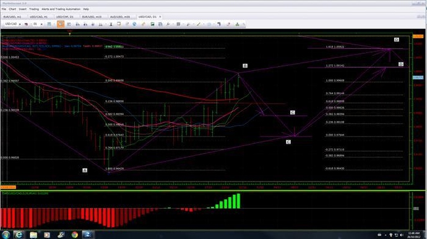Click the volume speaker tray icon
Screen dimensions: 427x239
[x=402, y=235]
